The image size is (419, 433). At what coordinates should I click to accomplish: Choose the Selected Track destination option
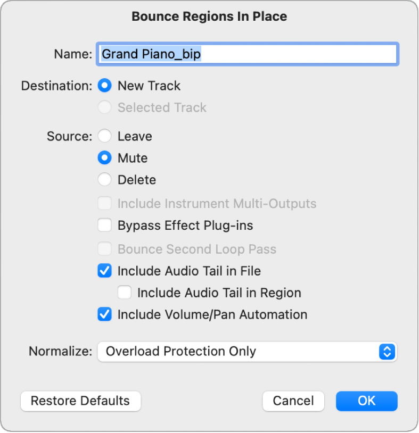[x=105, y=107]
